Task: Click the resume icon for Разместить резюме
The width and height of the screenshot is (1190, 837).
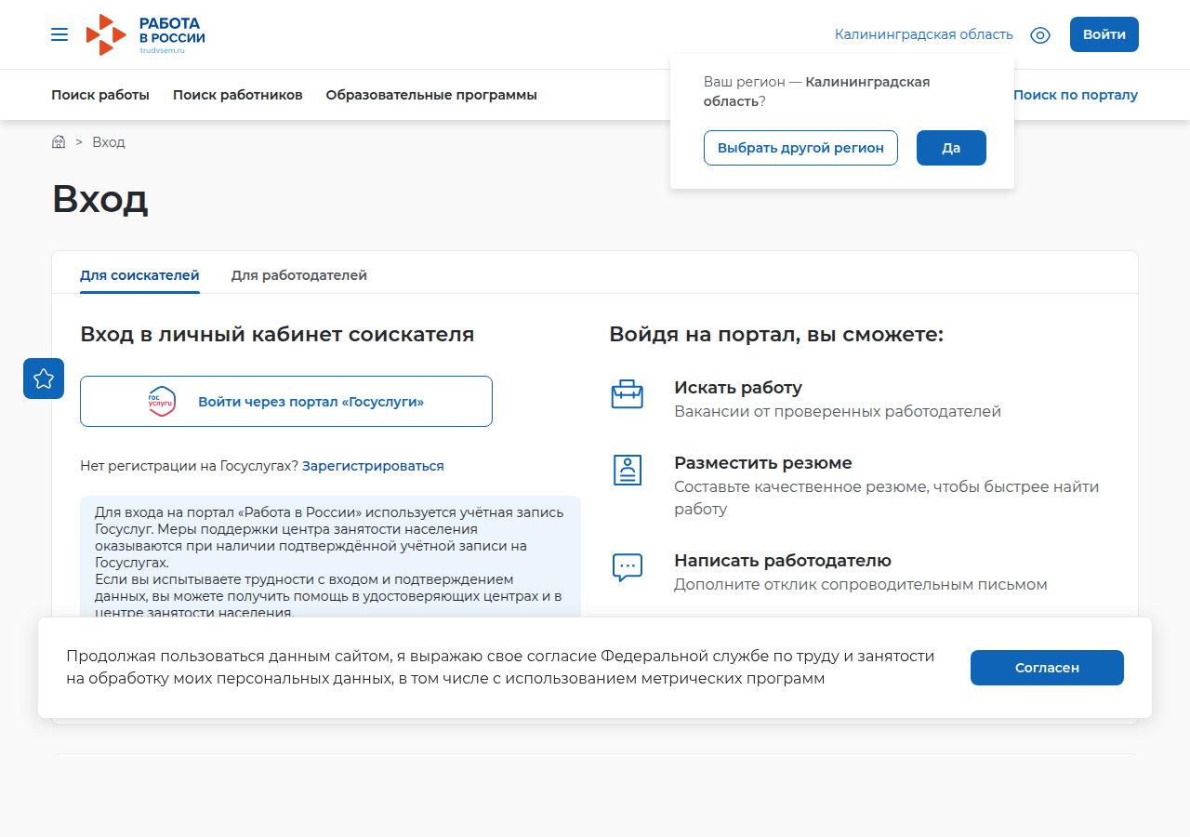Action: [628, 471]
